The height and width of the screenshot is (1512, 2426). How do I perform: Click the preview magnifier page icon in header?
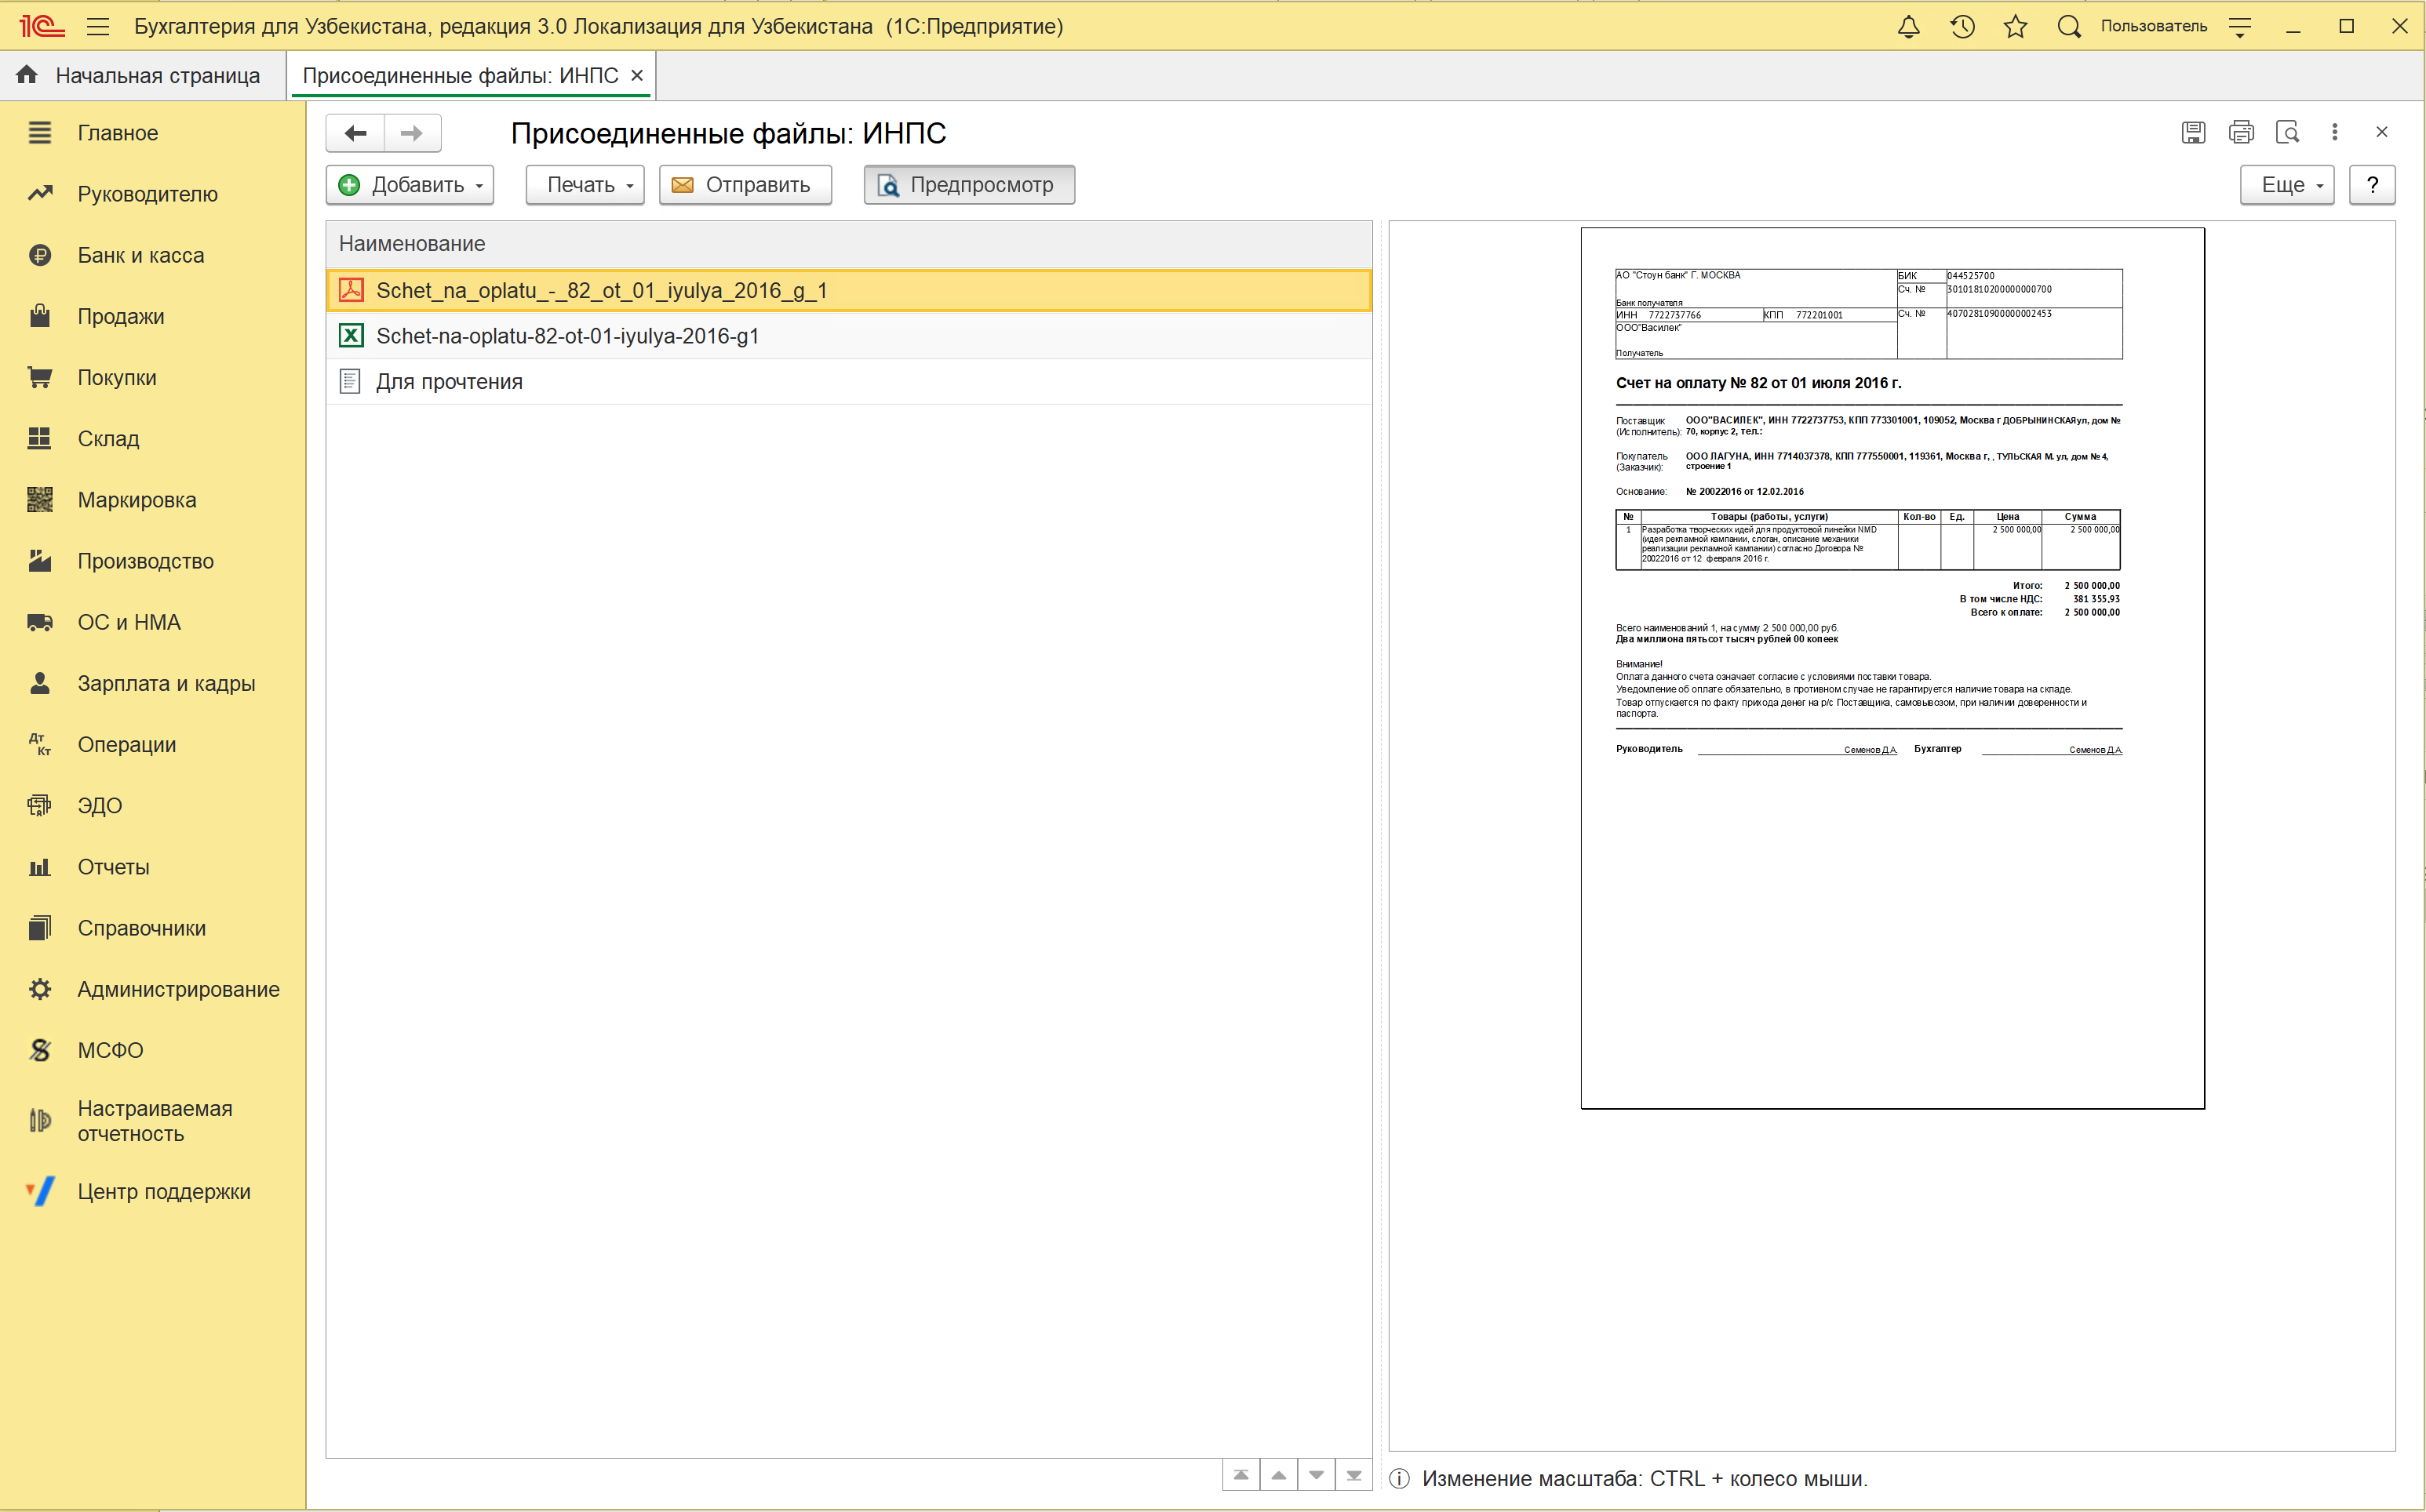[x=2288, y=132]
